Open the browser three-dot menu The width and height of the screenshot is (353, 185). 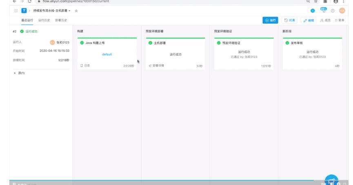point(343,1)
